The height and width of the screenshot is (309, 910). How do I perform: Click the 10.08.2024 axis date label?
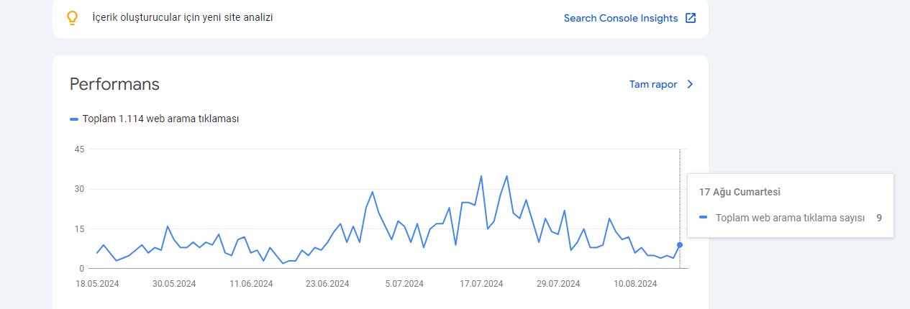[635, 283]
